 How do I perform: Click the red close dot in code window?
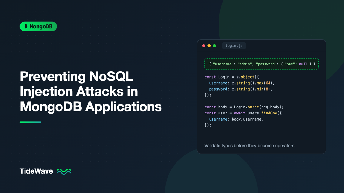[204, 46]
